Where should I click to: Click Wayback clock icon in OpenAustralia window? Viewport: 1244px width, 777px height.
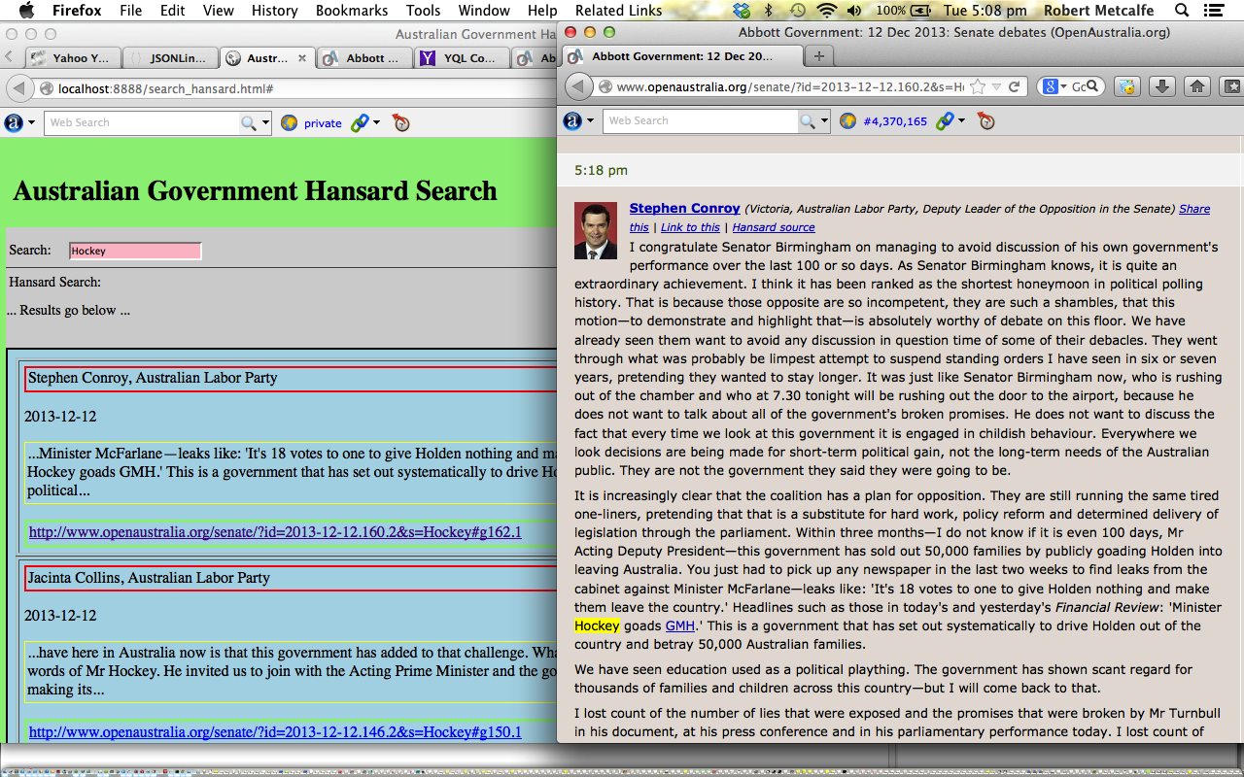[985, 120]
